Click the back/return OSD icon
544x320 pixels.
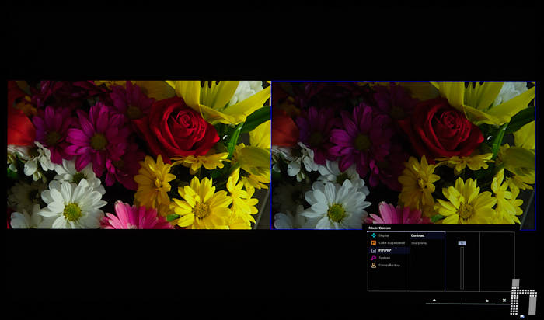[x=487, y=301]
